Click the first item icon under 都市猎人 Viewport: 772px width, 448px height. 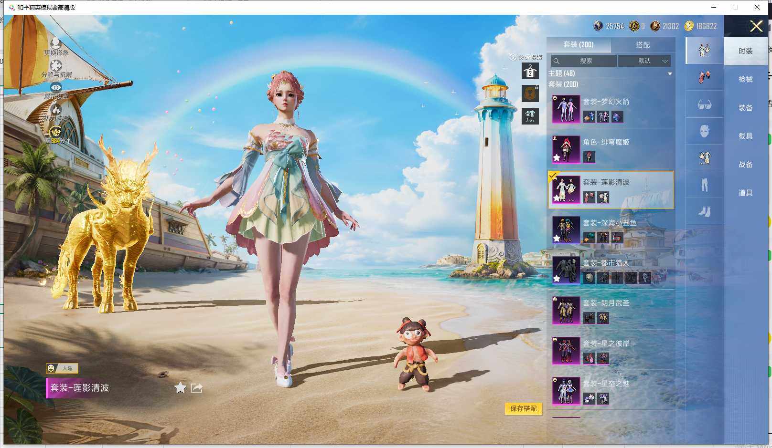click(x=589, y=278)
